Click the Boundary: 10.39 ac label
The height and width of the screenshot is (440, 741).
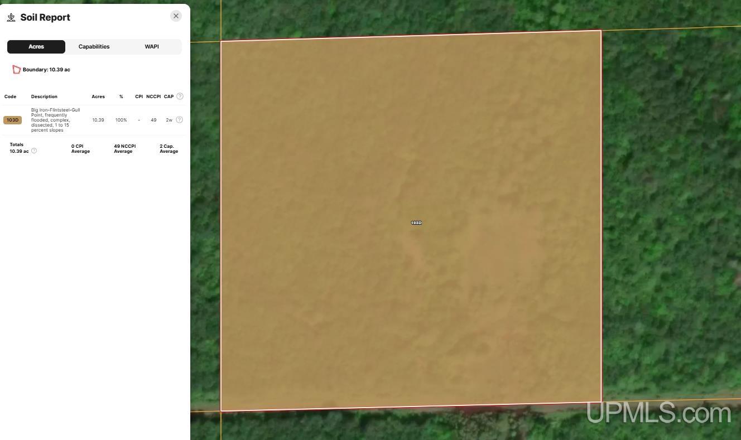tap(46, 70)
